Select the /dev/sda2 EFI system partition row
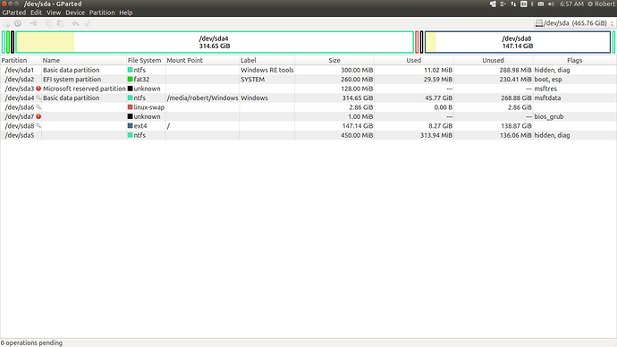617x347 pixels. [x=308, y=80]
